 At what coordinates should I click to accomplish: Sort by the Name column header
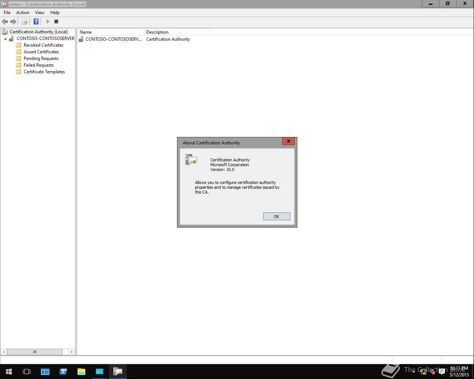point(110,32)
